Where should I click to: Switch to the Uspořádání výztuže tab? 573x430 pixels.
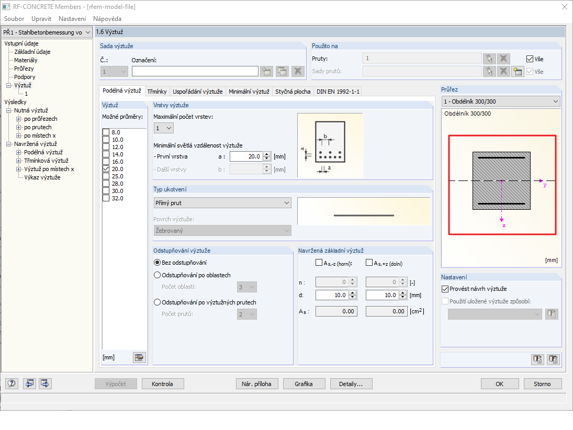[197, 92]
